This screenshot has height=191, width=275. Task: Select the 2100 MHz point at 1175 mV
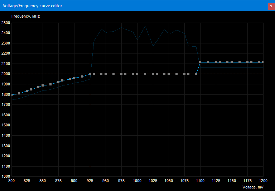click(247, 62)
